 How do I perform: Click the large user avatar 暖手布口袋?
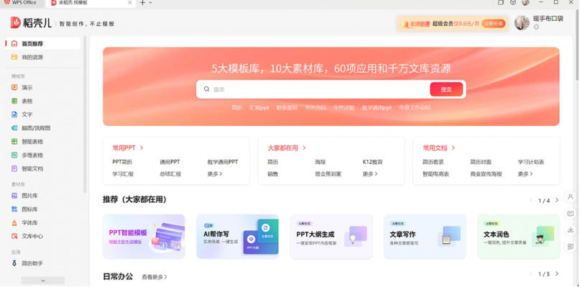pos(522,23)
